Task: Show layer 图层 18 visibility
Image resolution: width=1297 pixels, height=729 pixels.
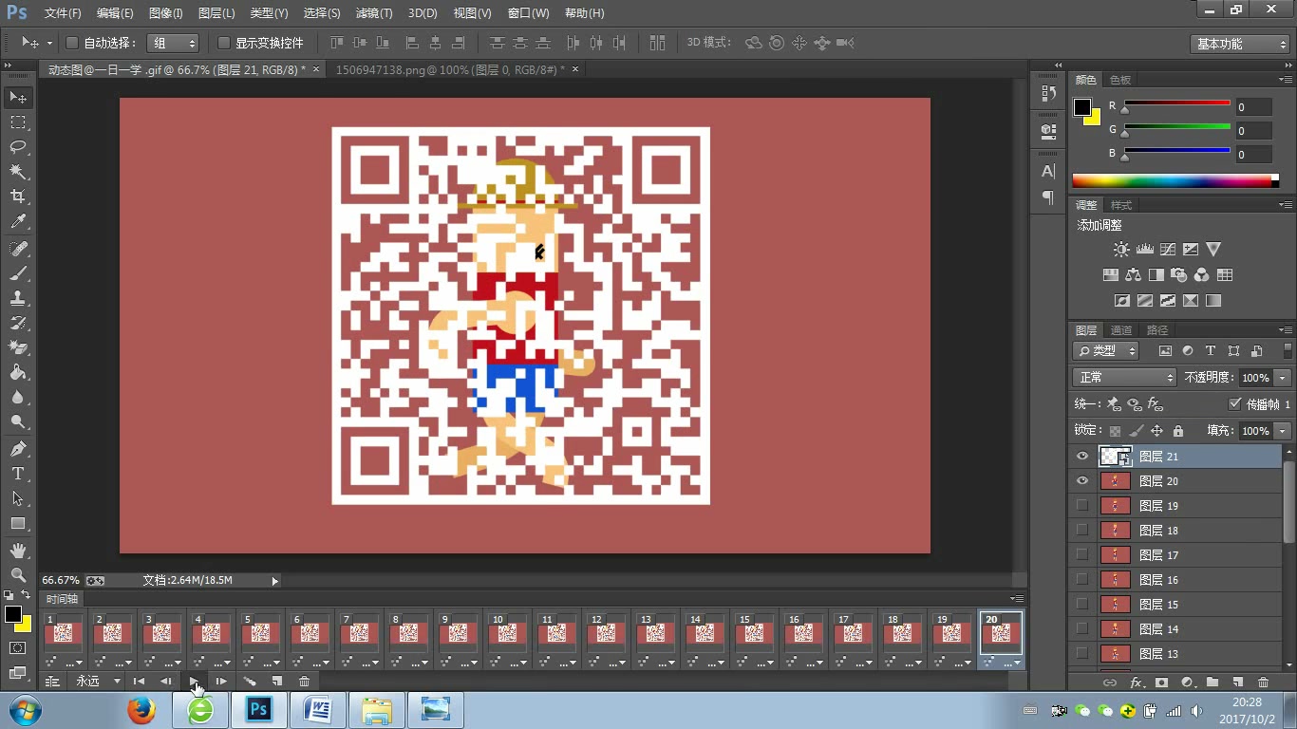Action: tap(1082, 531)
